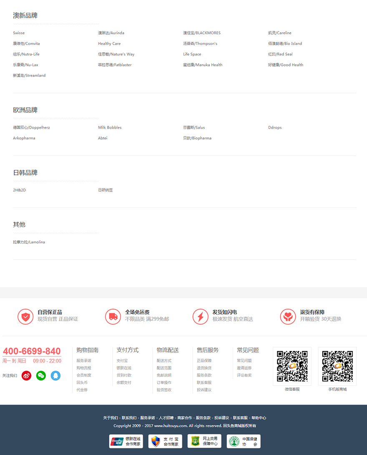This screenshot has height=455, width=367.
Task: Select the Doppelherz brand link
Action: [31, 128]
